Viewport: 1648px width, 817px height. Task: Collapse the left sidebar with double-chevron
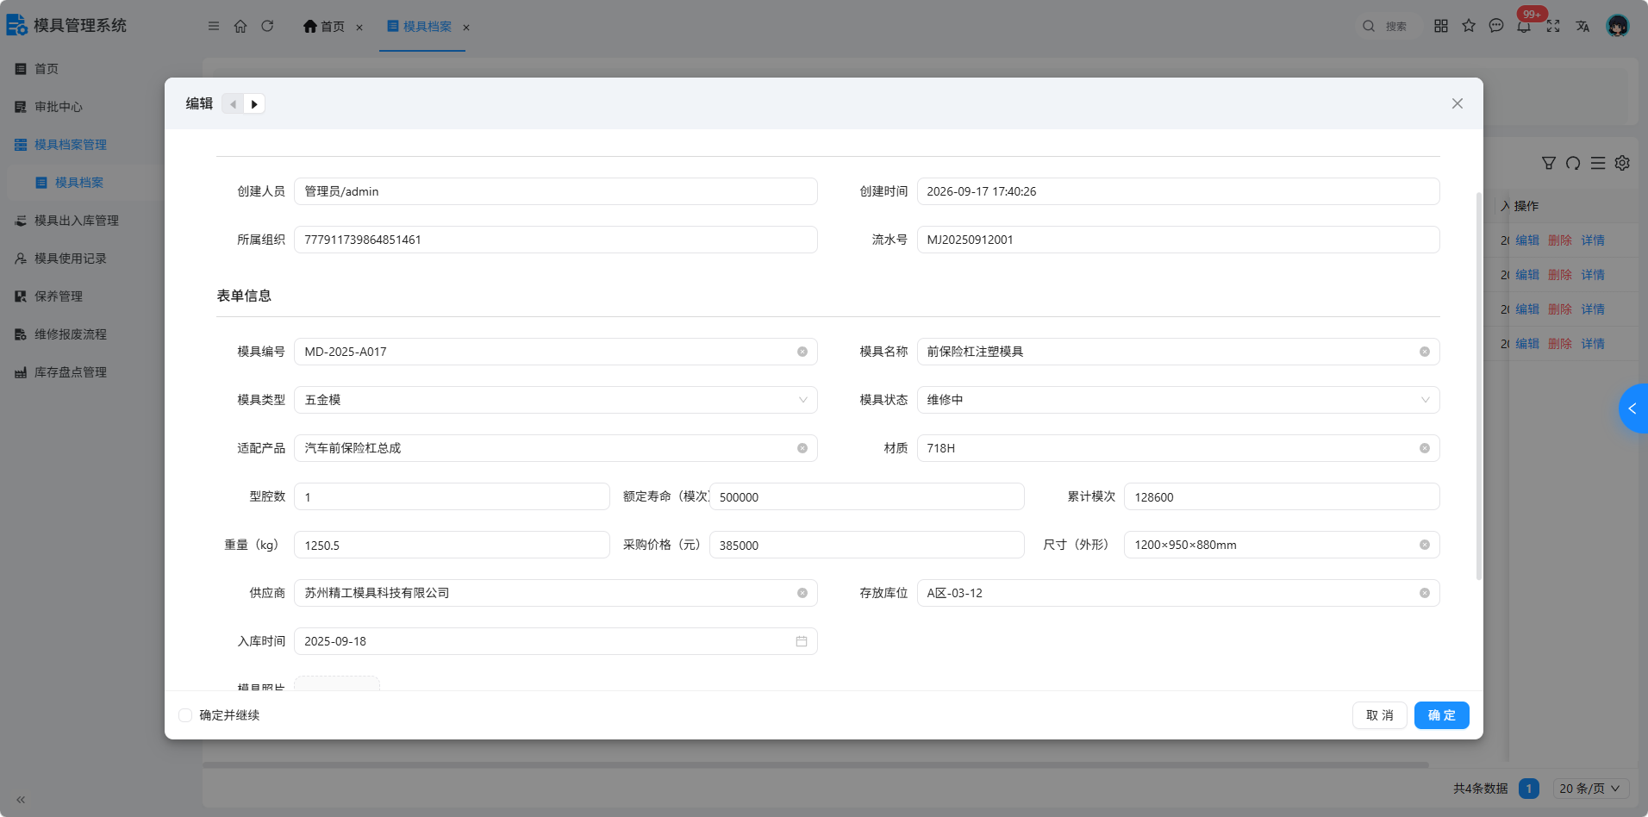[21, 800]
